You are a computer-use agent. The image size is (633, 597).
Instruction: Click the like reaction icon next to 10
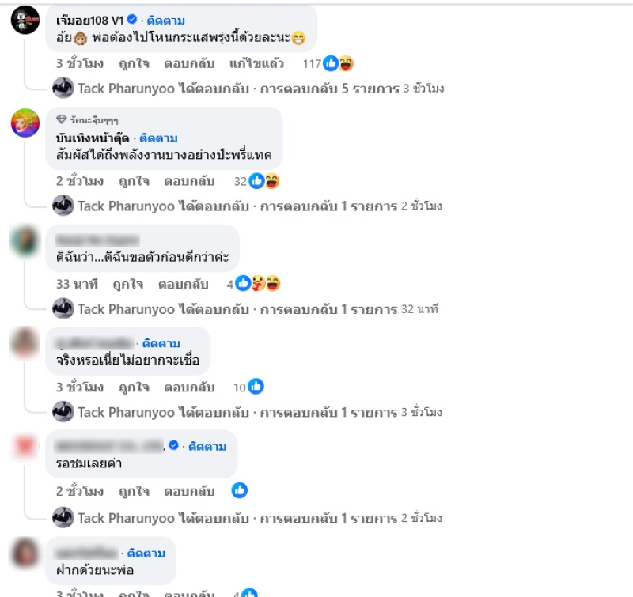point(256,387)
